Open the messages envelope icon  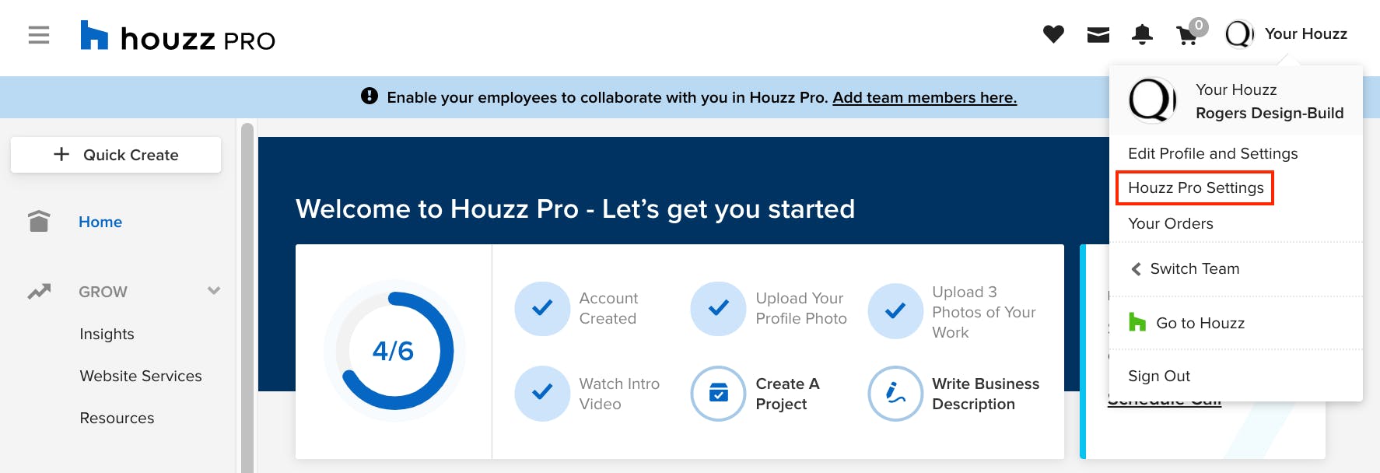point(1098,34)
